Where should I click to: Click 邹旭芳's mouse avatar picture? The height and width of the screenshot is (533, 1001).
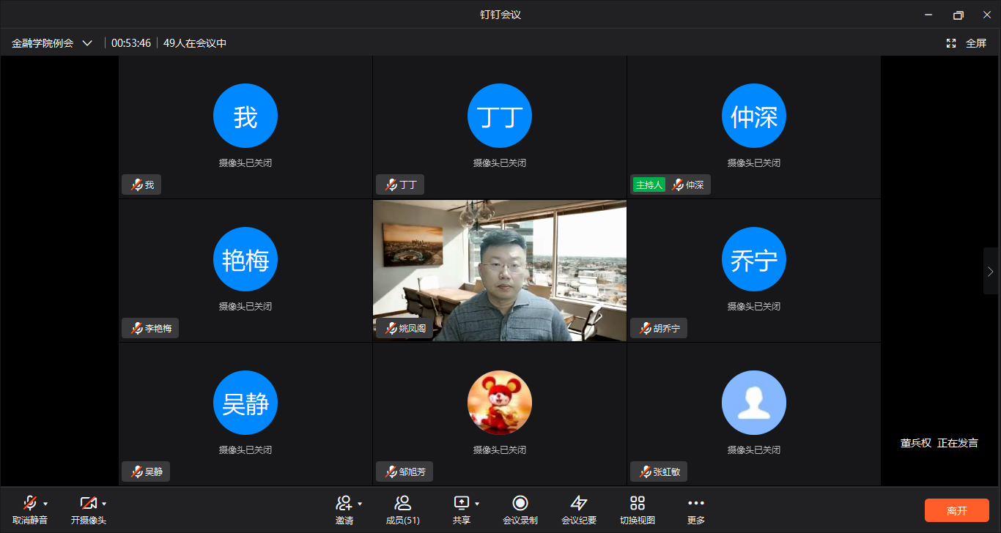click(499, 403)
